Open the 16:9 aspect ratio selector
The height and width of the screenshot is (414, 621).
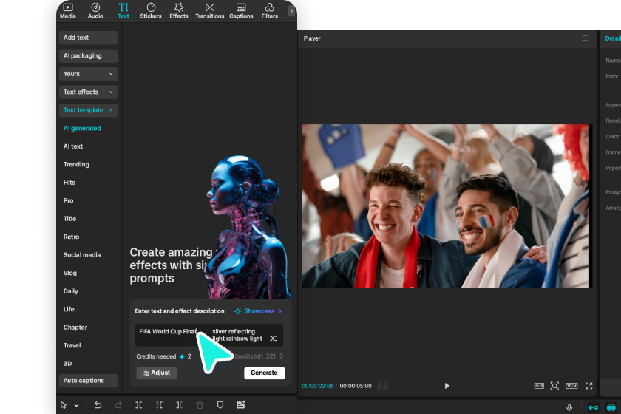pos(571,386)
